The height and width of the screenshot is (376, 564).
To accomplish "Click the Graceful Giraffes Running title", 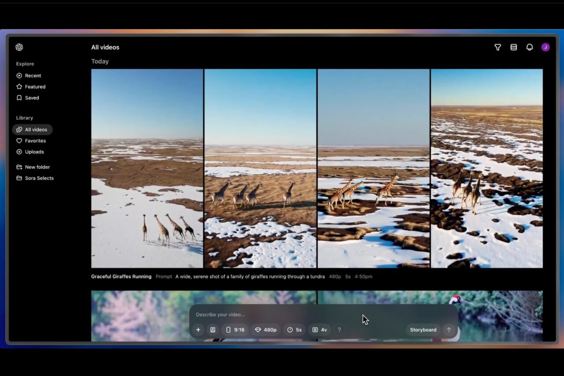I will point(121,277).
